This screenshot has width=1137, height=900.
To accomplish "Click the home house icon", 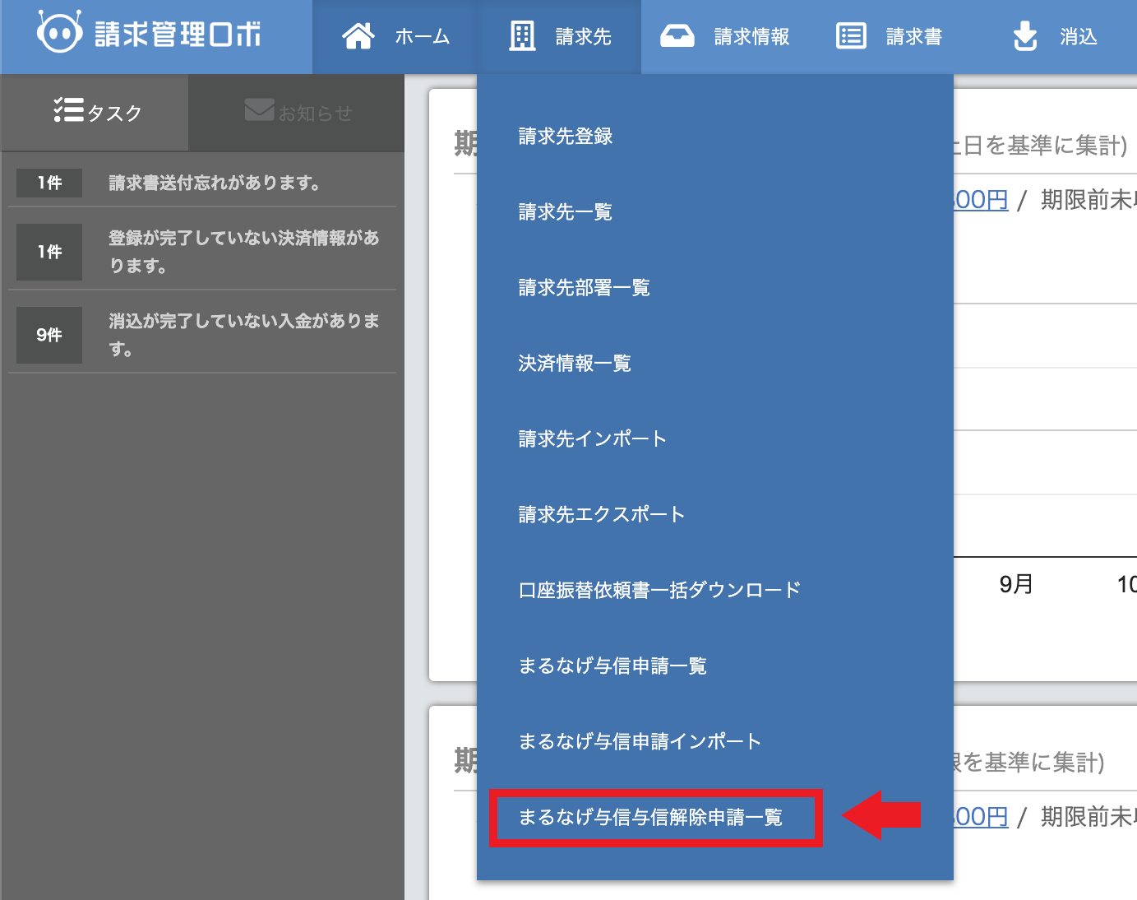I will pyautogui.click(x=358, y=36).
